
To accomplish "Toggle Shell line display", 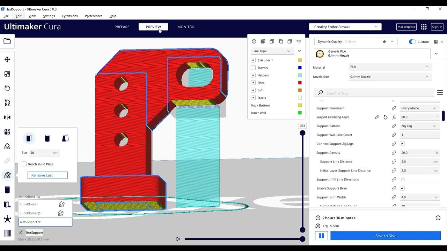I will [x=253, y=83].
